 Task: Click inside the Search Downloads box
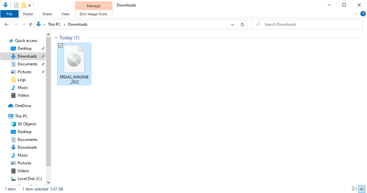coord(307,24)
